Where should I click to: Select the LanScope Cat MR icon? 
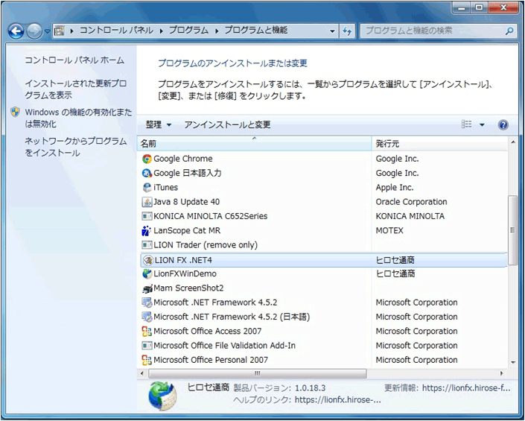pyautogui.click(x=147, y=231)
